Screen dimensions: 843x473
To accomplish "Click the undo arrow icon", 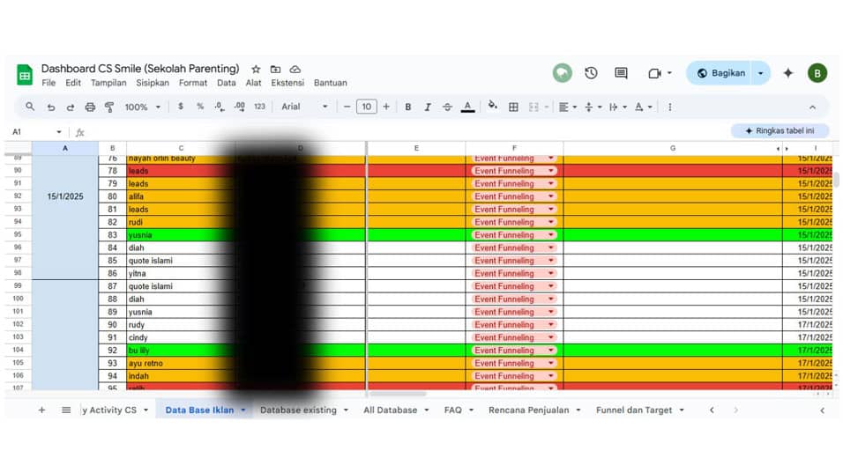I will coord(50,107).
